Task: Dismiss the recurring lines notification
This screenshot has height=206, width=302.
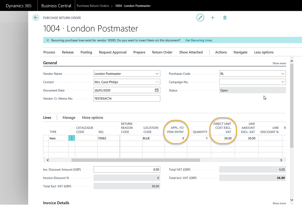Action: point(48,40)
